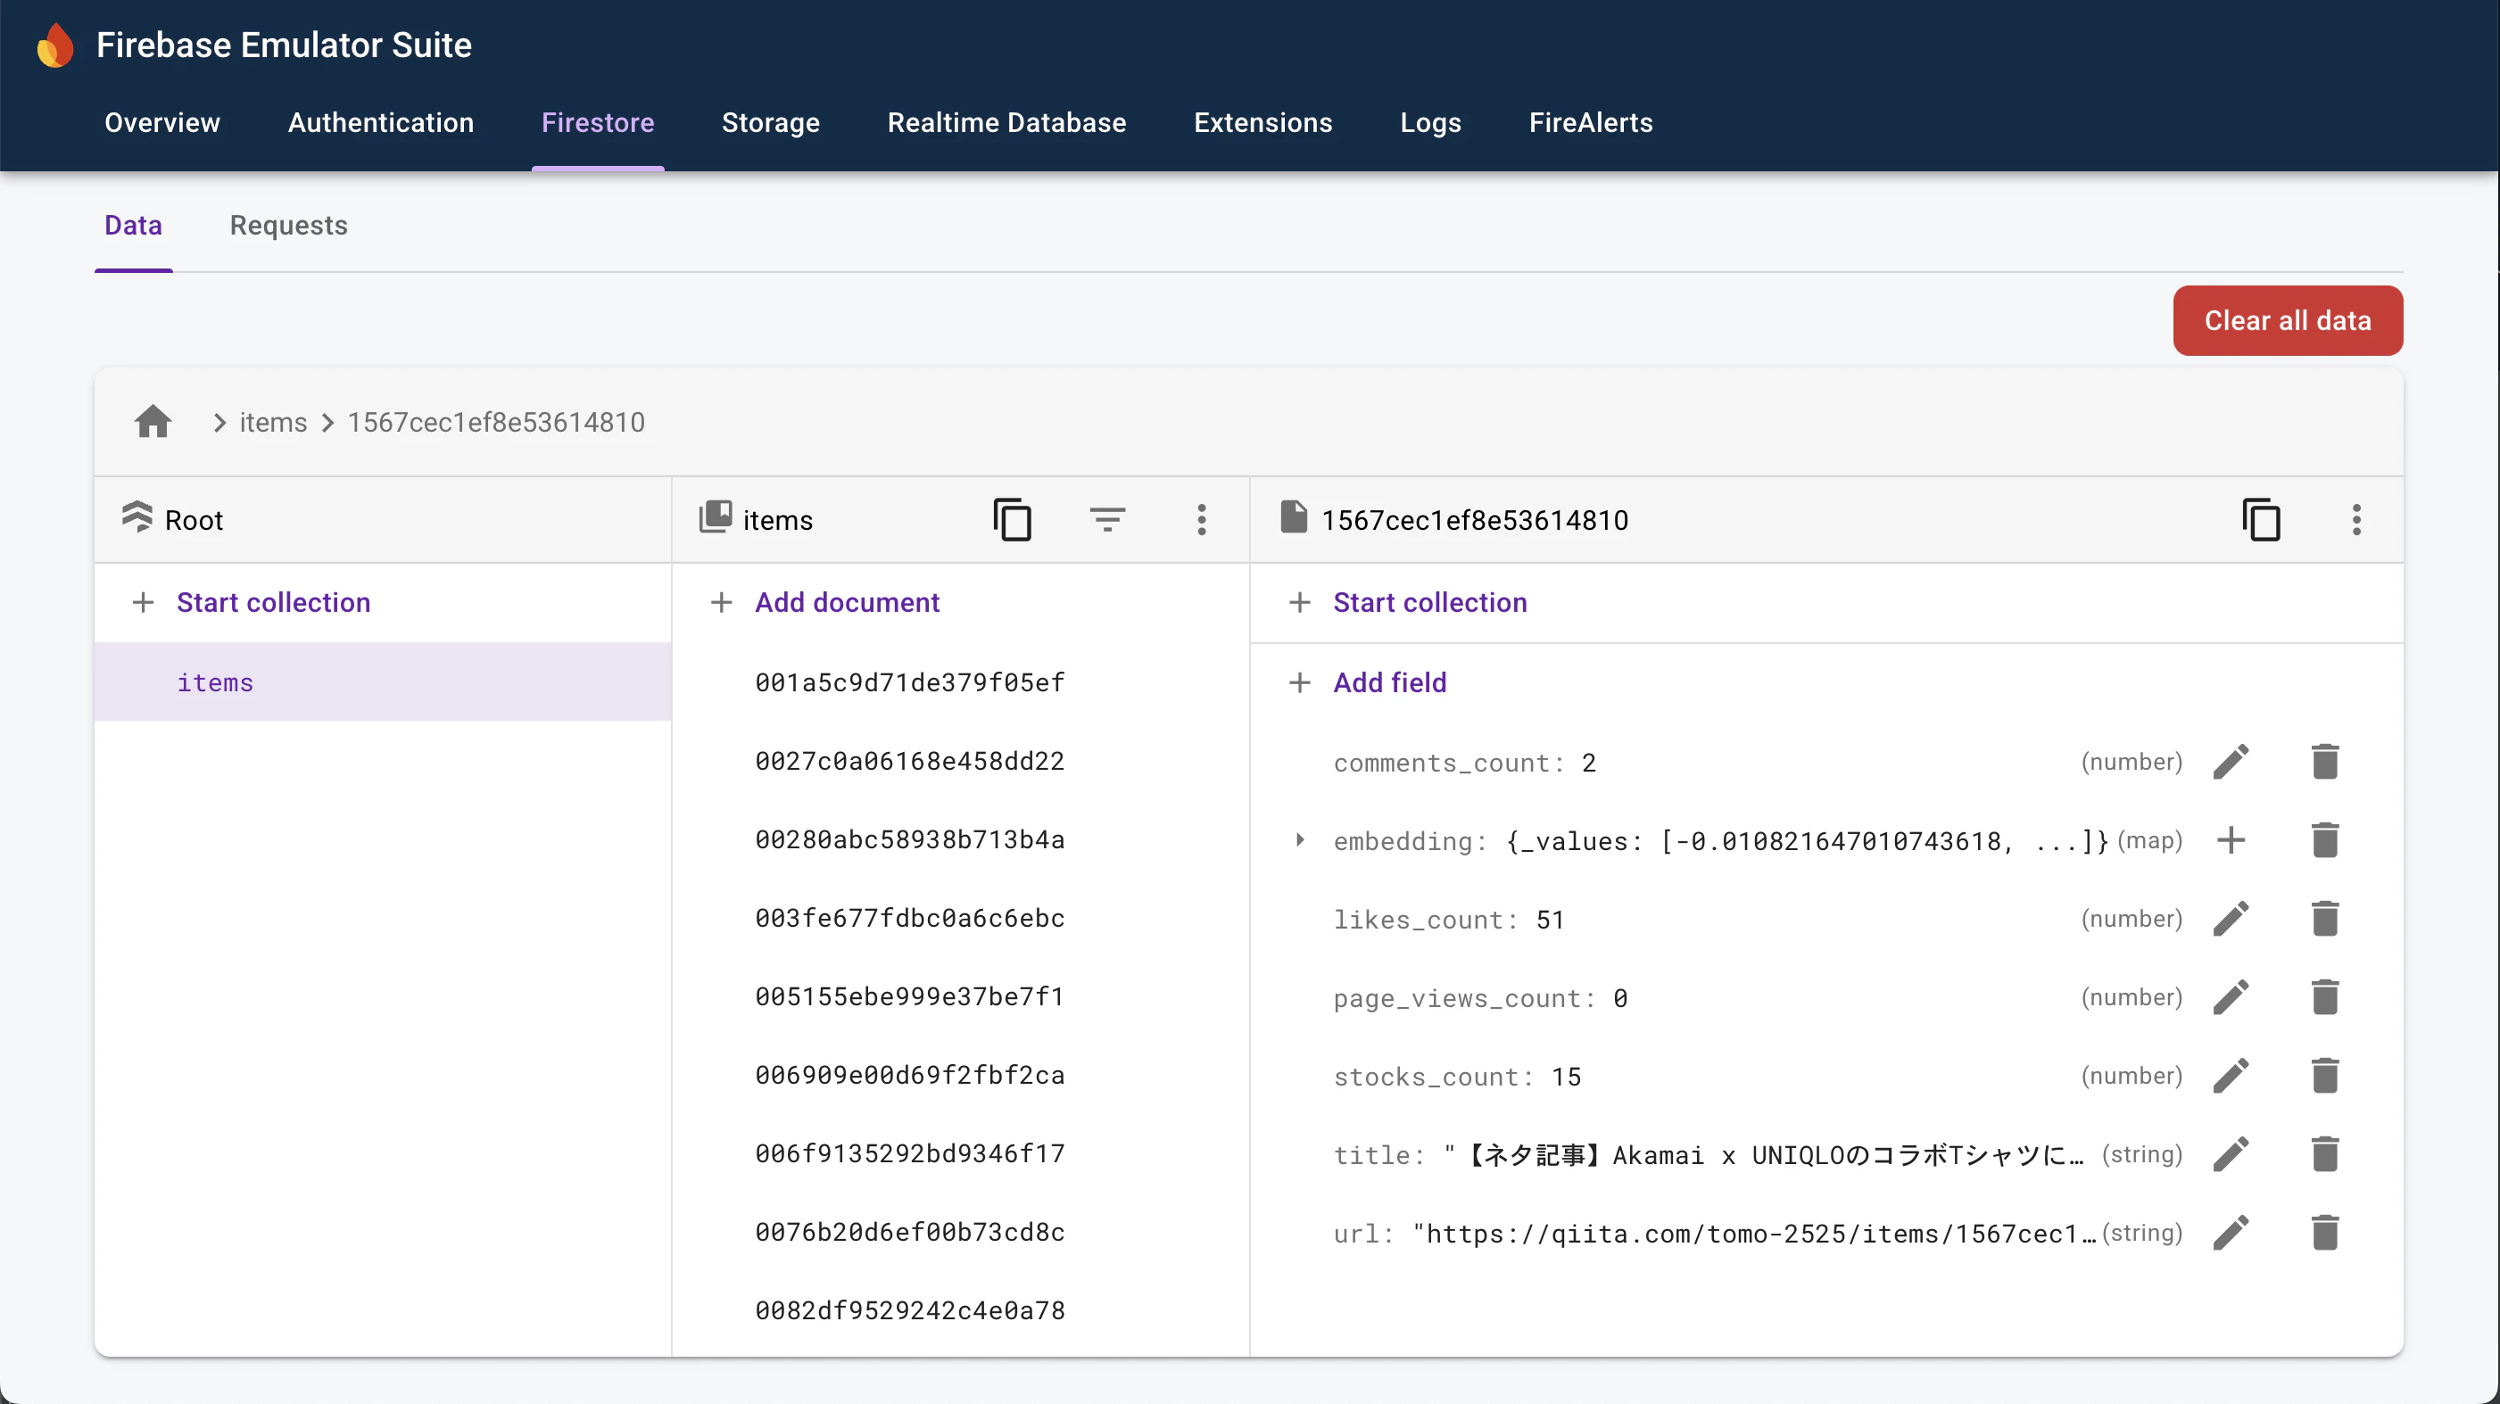Open document 001a5c9d71de379f05ef

tap(909, 682)
